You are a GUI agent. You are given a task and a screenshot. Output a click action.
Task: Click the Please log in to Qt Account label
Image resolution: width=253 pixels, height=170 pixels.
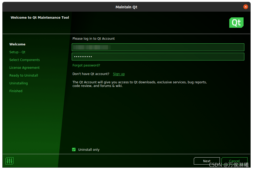click(x=94, y=38)
